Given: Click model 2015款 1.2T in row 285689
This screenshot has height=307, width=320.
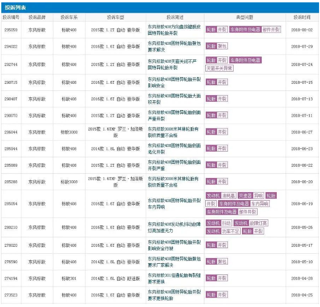Looking at the screenshot, I should [116, 165].
